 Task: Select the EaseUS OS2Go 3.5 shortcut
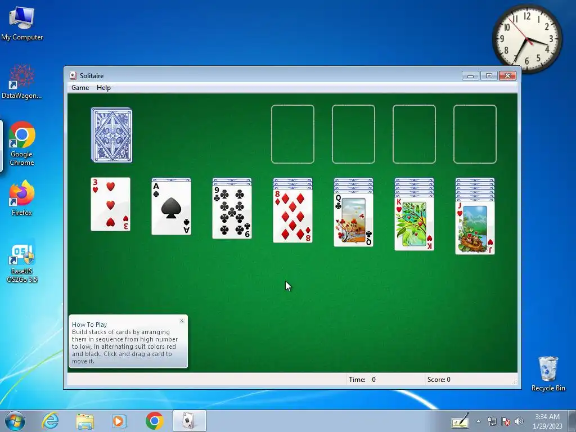click(x=22, y=264)
